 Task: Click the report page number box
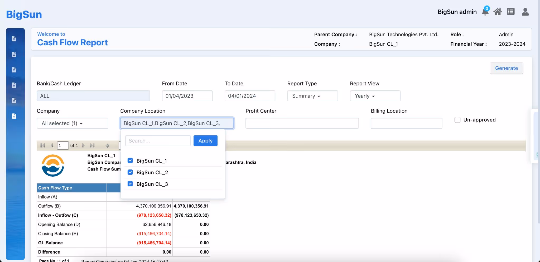(63, 145)
